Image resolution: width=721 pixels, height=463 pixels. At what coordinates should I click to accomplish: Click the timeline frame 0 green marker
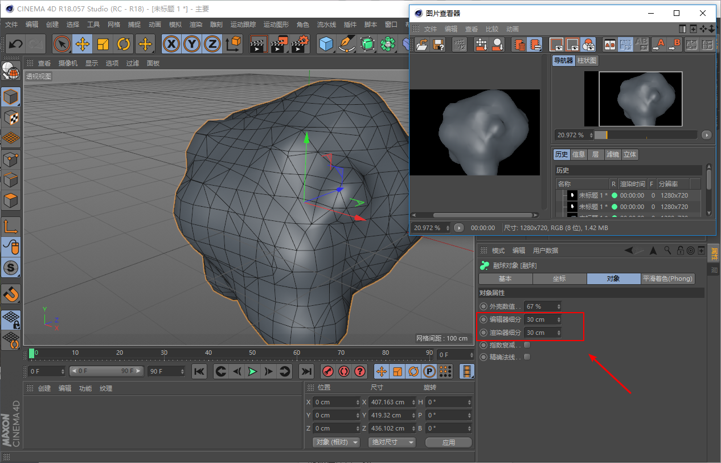[32, 354]
